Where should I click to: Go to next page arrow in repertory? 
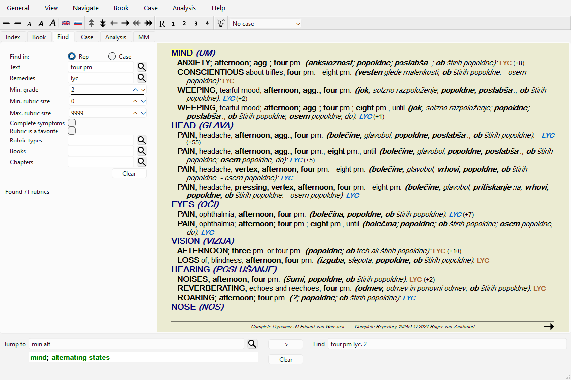tap(548, 326)
